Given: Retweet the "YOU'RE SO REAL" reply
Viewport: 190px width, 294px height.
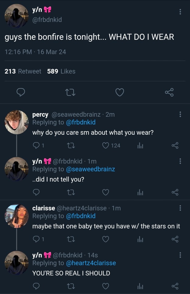Looking at the screenshot, I should pos(71,286).
